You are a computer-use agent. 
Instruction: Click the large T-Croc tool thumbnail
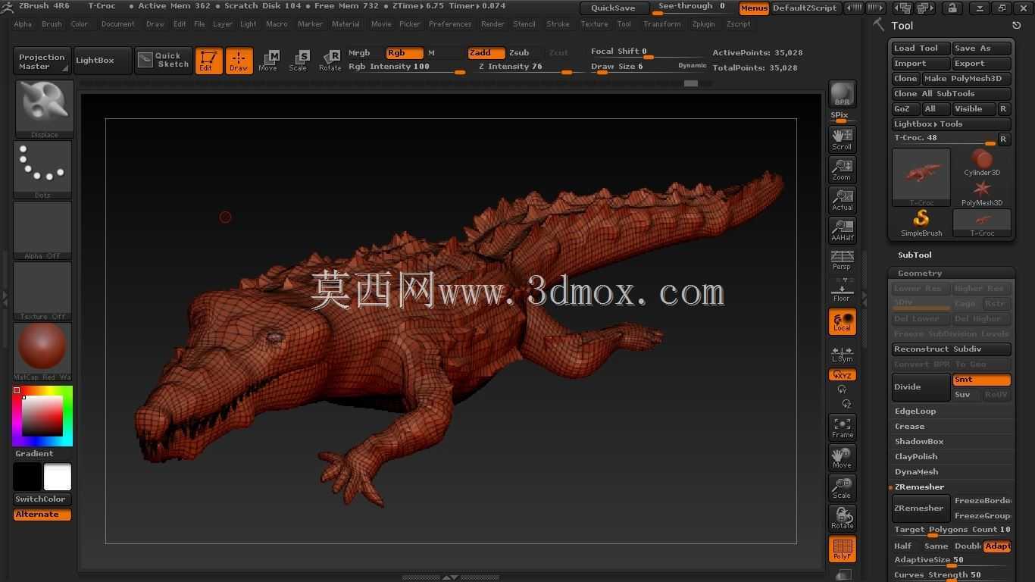(x=921, y=177)
